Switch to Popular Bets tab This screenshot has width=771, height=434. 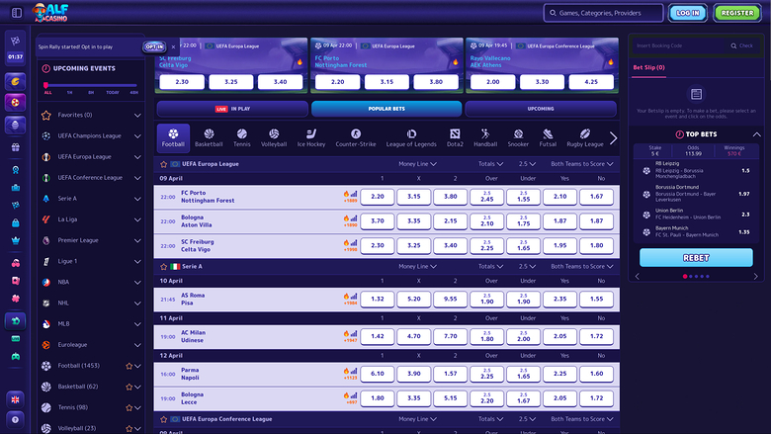(386, 109)
